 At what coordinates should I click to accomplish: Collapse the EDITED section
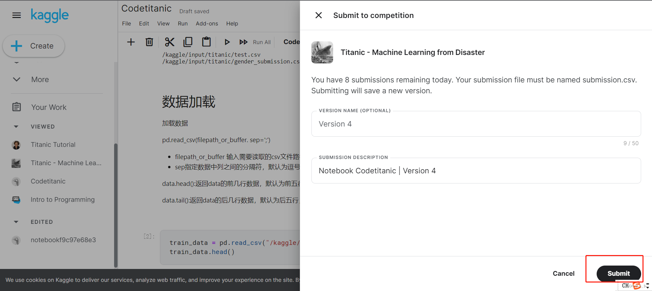(x=16, y=222)
